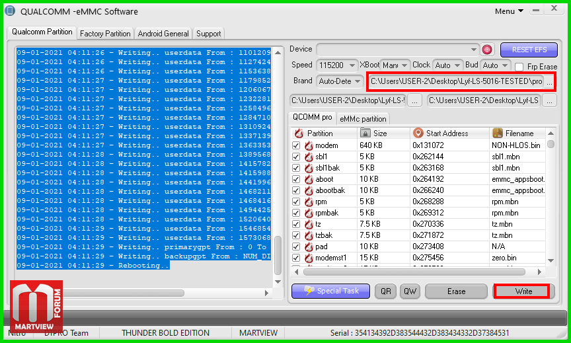Click the flame icon in aboot row
571x343 pixels.
[x=309, y=180]
